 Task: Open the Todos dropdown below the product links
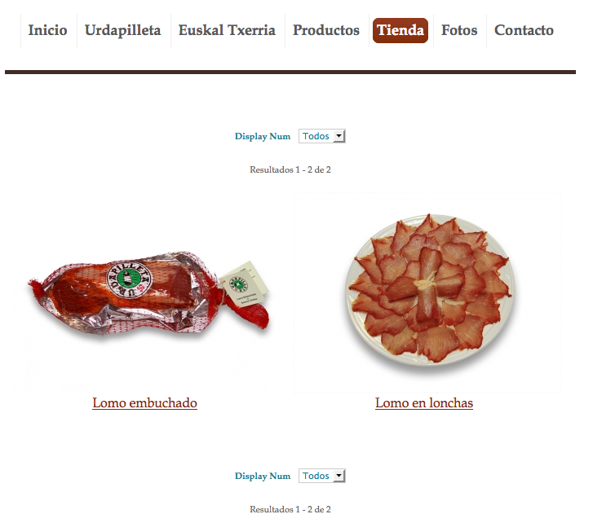tap(322, 476)
